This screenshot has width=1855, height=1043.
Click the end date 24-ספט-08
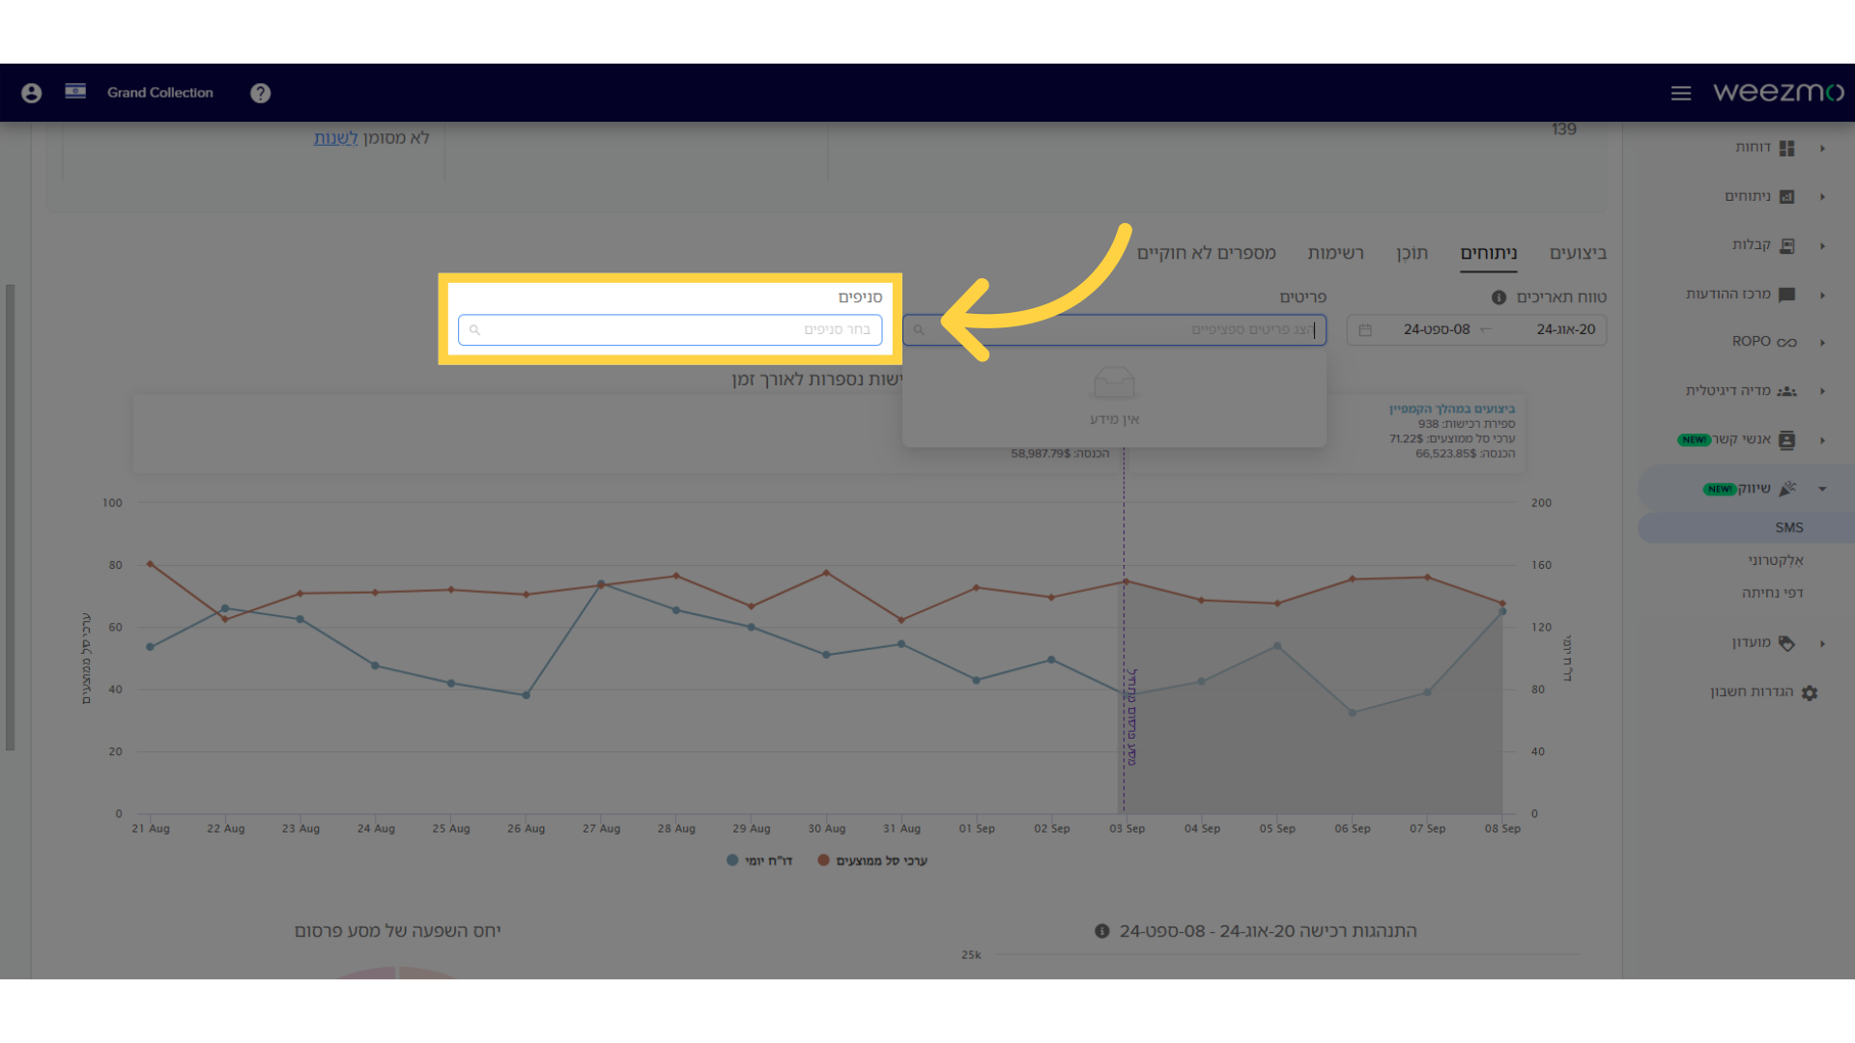1436,329
